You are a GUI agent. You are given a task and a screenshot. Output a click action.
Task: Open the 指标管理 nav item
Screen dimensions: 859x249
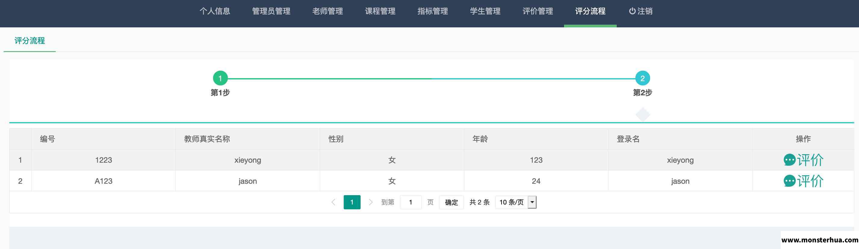click(x=433, y=11)
